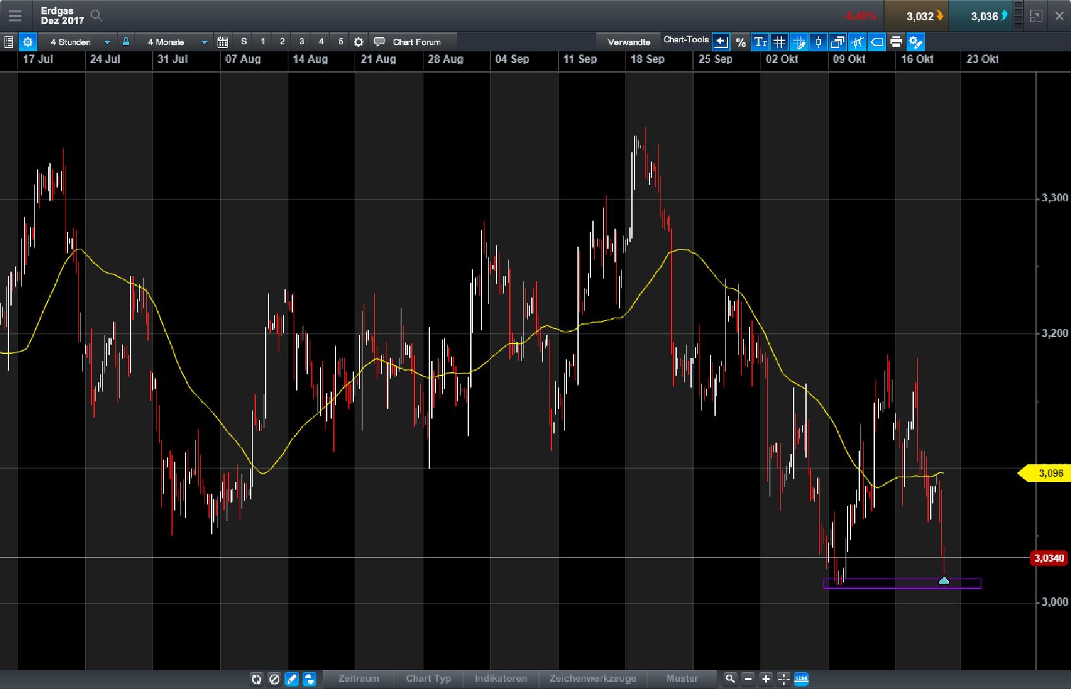Image resolution: width=1071 pixels, height=689 pixels.
Task: Select the percentage scale icon
Action: click(x=740, y=42)
